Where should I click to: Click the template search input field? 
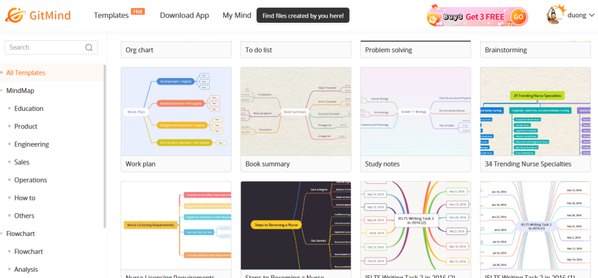51,47
